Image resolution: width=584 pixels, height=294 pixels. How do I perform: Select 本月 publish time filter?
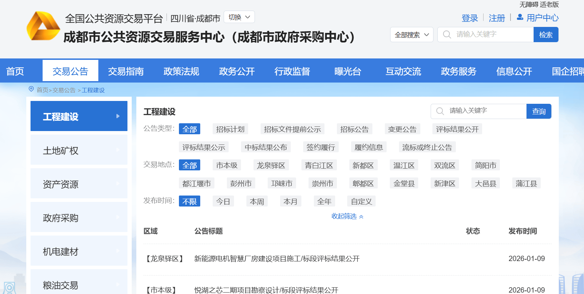290,202
